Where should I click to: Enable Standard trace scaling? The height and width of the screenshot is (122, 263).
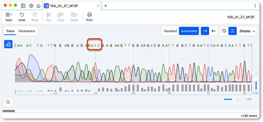[x=170, y=31]
